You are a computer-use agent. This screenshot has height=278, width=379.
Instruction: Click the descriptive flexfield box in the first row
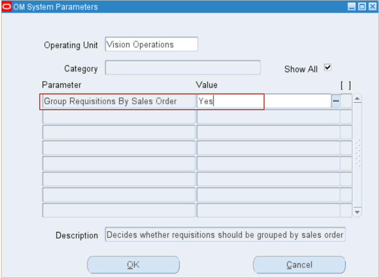[346, 101]
